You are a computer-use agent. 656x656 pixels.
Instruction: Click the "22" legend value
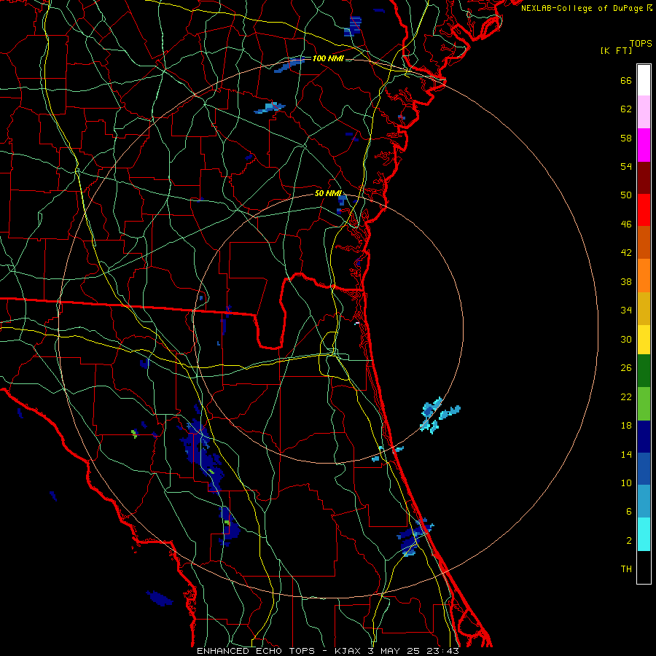click(626, 397)
